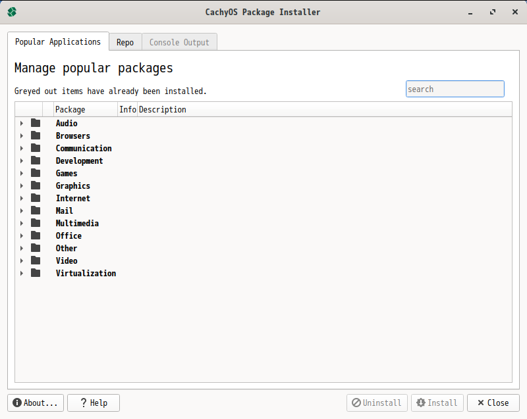
Task: Expand the Development category arrow
Action: coord(22,160)
